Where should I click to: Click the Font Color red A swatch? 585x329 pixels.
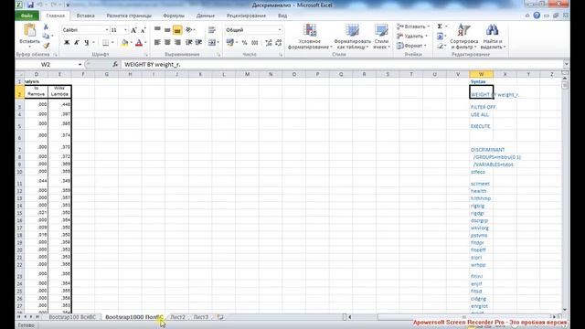tap(139, 43)
